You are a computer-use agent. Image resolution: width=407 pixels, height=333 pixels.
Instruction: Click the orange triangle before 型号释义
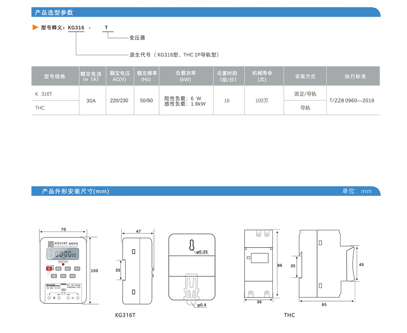click(35, 27)
